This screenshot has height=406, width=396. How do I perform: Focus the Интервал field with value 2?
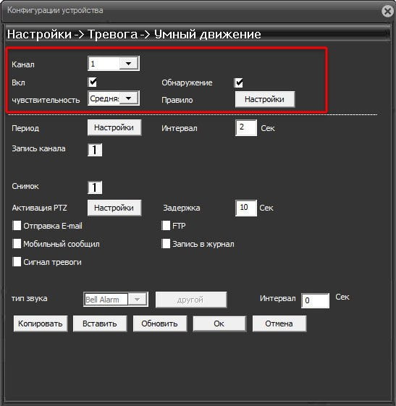246,127
